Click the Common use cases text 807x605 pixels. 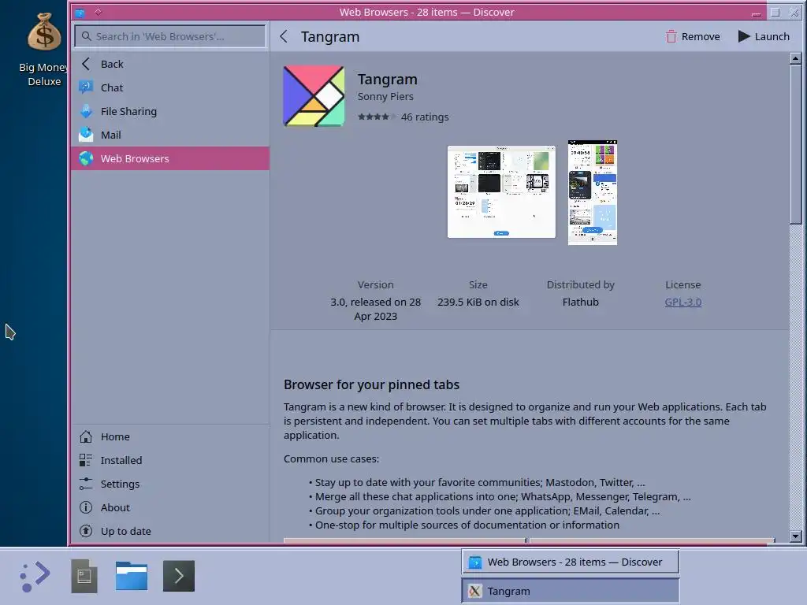pyautogui.click(x=332, y=458)
